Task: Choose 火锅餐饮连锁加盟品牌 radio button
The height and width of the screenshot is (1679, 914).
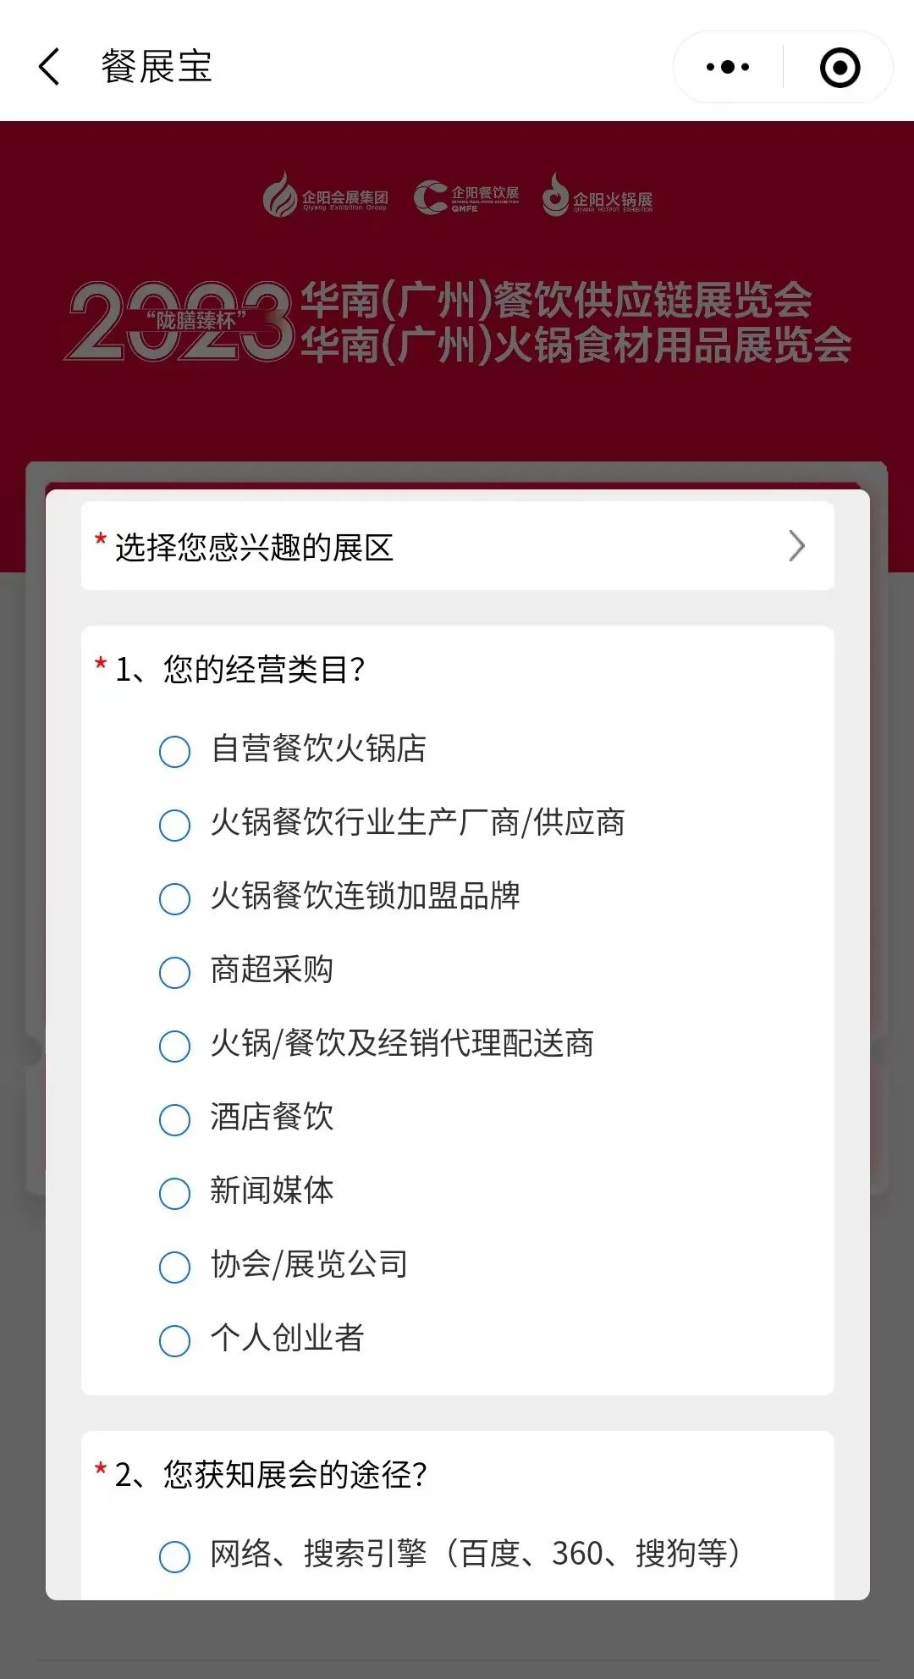Action: [339, 897]
